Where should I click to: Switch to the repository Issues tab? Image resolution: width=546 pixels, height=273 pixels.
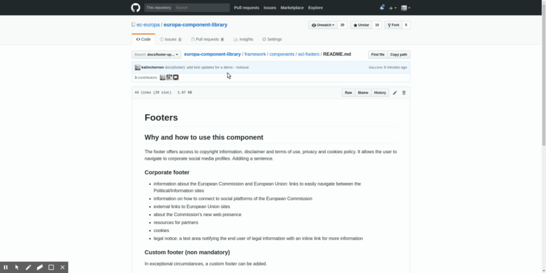171,39
